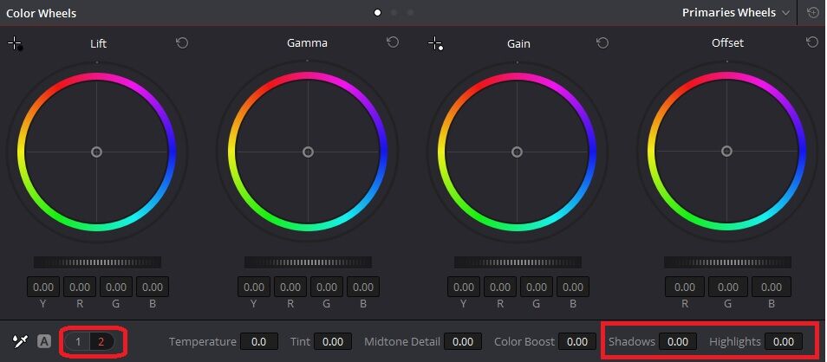Viewport: 827px width, 362px height.
Task: Click the Color Boost value field
Action: pos(577,341)
